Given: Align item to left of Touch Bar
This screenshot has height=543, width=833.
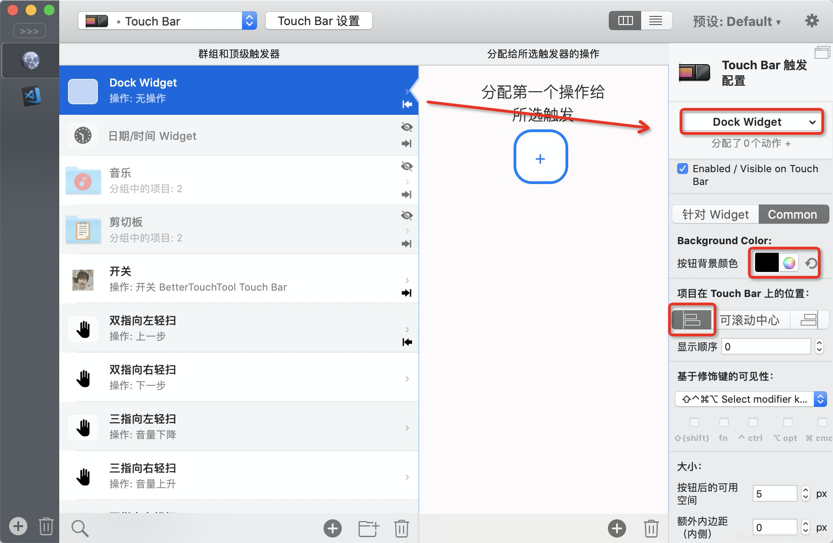Looking at the screenshot, I should [x=692, y=320].
